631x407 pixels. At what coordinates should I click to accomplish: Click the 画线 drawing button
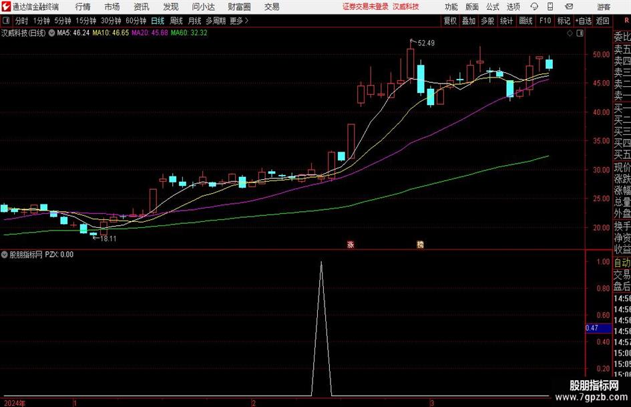525,21
